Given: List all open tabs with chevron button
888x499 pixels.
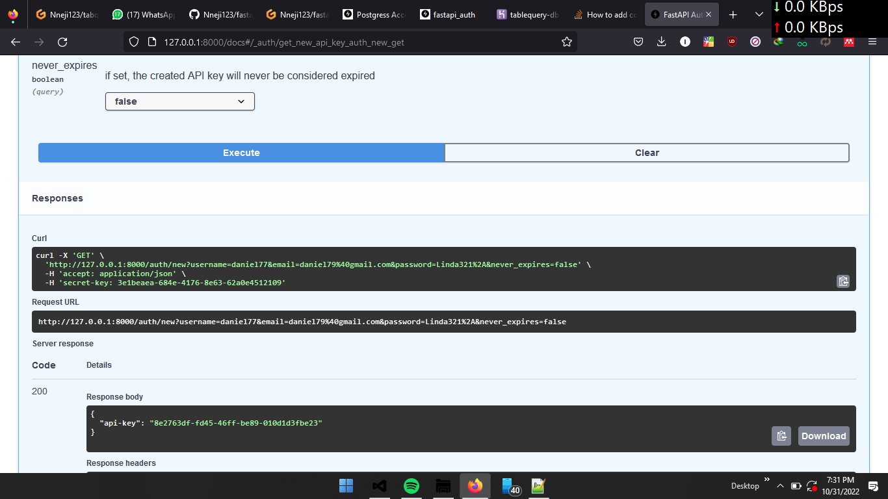Looking at the screenshot, I should (759, 14).
